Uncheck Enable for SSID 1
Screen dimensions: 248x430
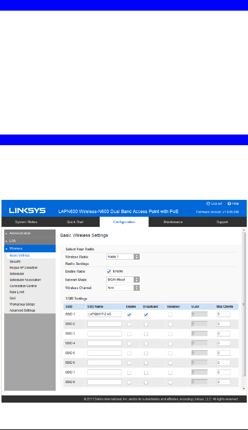point(129,315)
